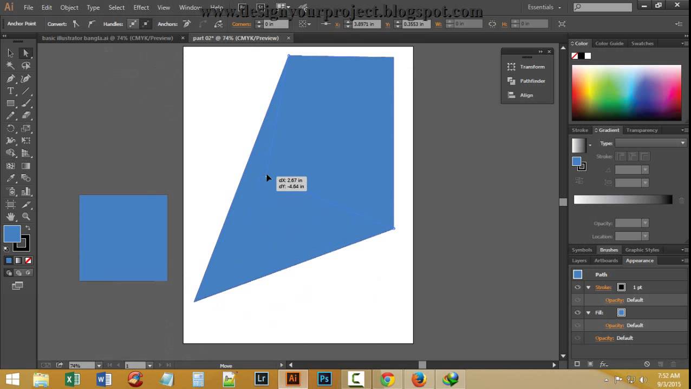This screenshot has width=691, height=389.
Task: Click Clear Appearance icon in Appearance panel
Action: pyautogui.click(x=647, y=364)
